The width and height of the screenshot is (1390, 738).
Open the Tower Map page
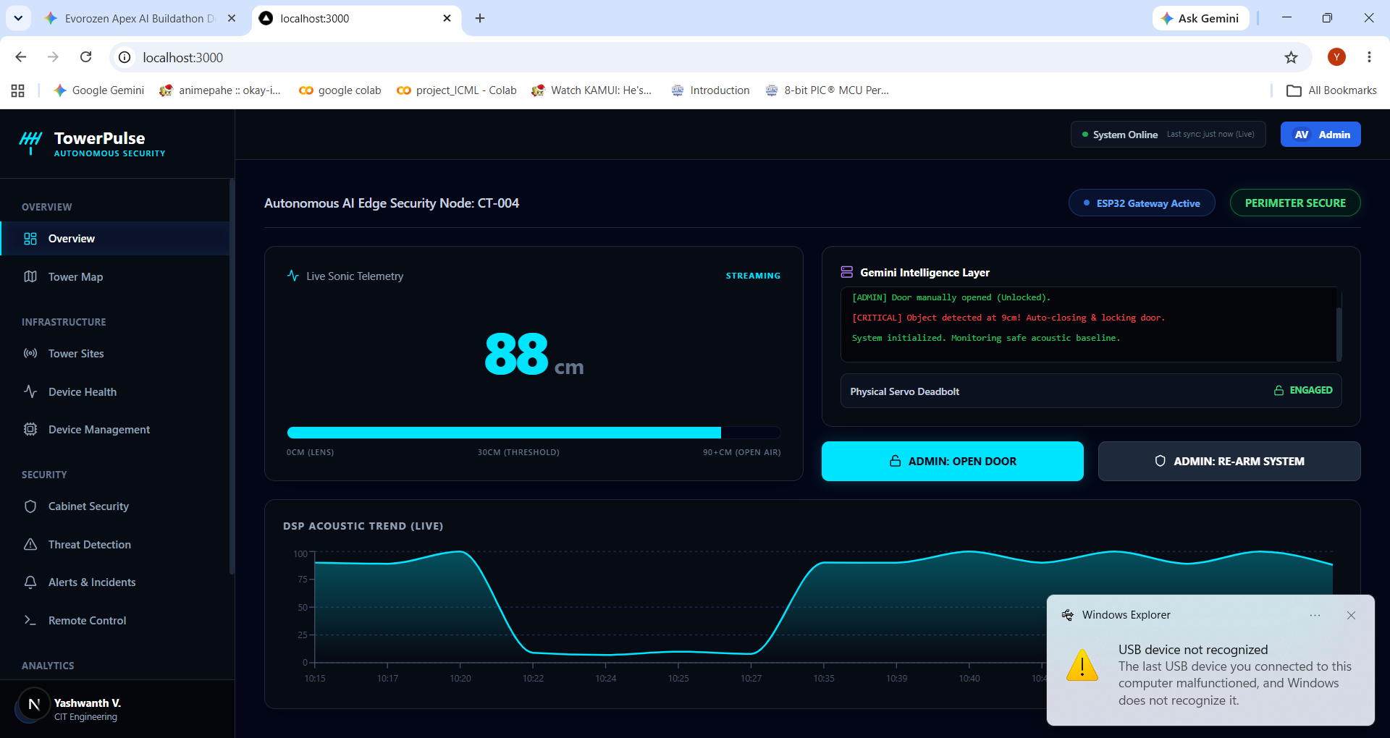116,277
